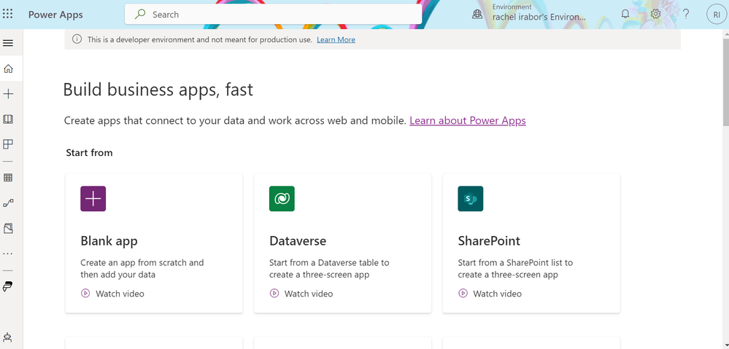Click the environment globe icon
This screenshot has width=729, height=349.
click(477, 15)
